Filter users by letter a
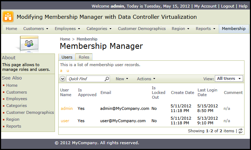251x150 pixels. point(61,71)
